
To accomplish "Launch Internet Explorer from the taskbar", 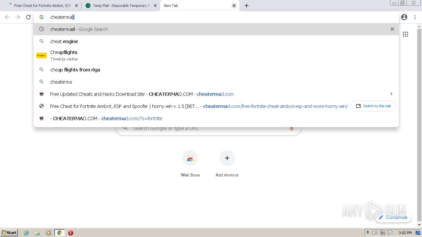I will coord(26,233).
